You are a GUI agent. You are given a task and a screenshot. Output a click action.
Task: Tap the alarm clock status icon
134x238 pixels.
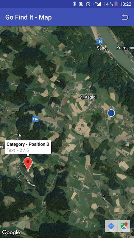[88, 4]
